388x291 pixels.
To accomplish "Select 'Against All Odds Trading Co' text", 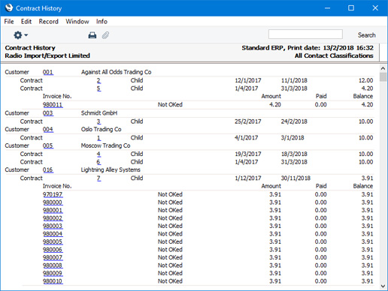I will tap(116, 72).
